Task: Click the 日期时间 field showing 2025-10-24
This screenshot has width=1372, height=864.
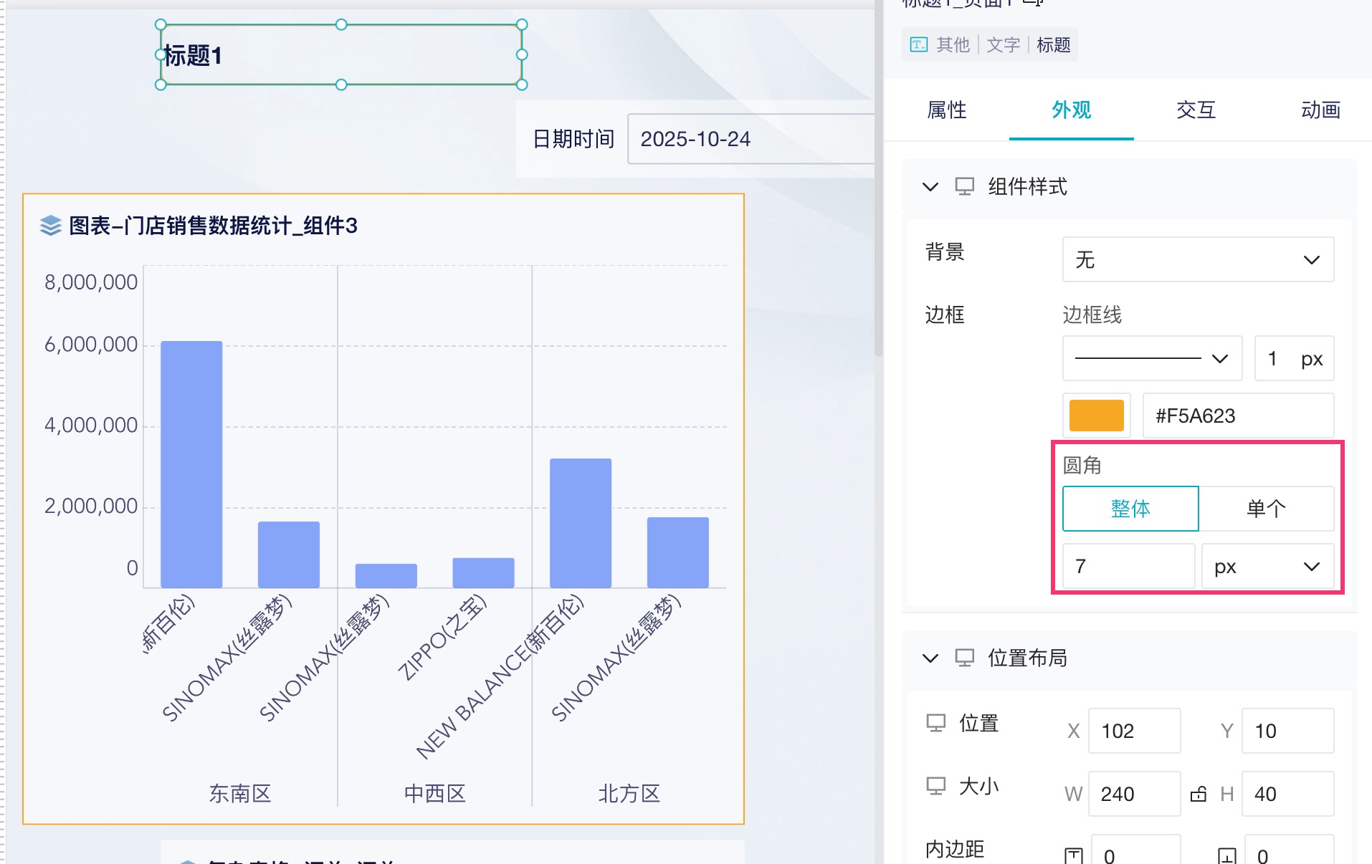Action: [x=751, y=139]
